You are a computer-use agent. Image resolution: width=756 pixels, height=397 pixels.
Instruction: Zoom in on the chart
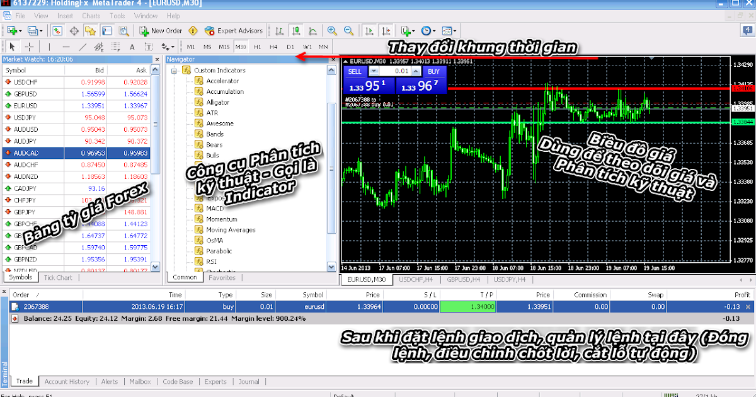[332, 30]
